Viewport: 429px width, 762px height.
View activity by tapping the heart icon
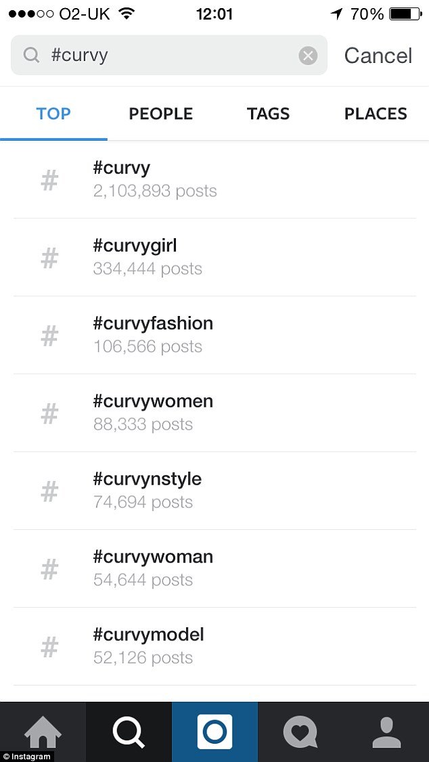pyautogui.click(x=300, y=731)
